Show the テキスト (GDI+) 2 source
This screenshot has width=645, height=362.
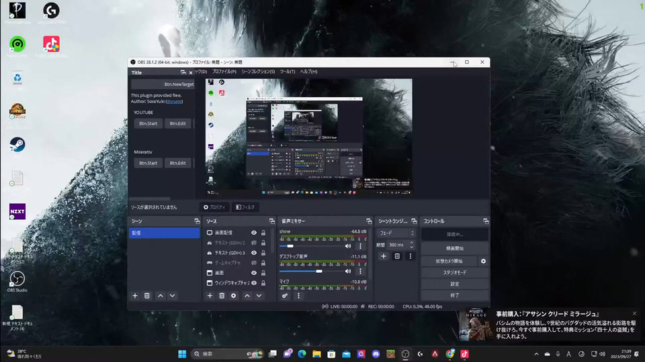(254, 243)
